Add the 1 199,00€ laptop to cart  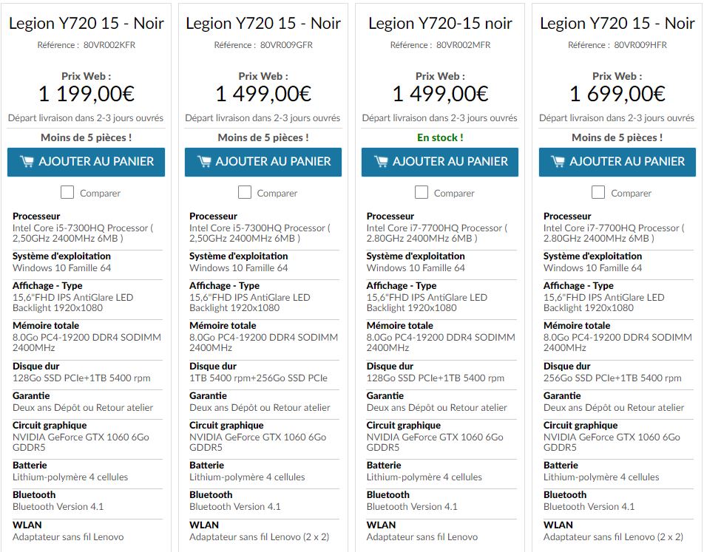(x=87, y=162)
